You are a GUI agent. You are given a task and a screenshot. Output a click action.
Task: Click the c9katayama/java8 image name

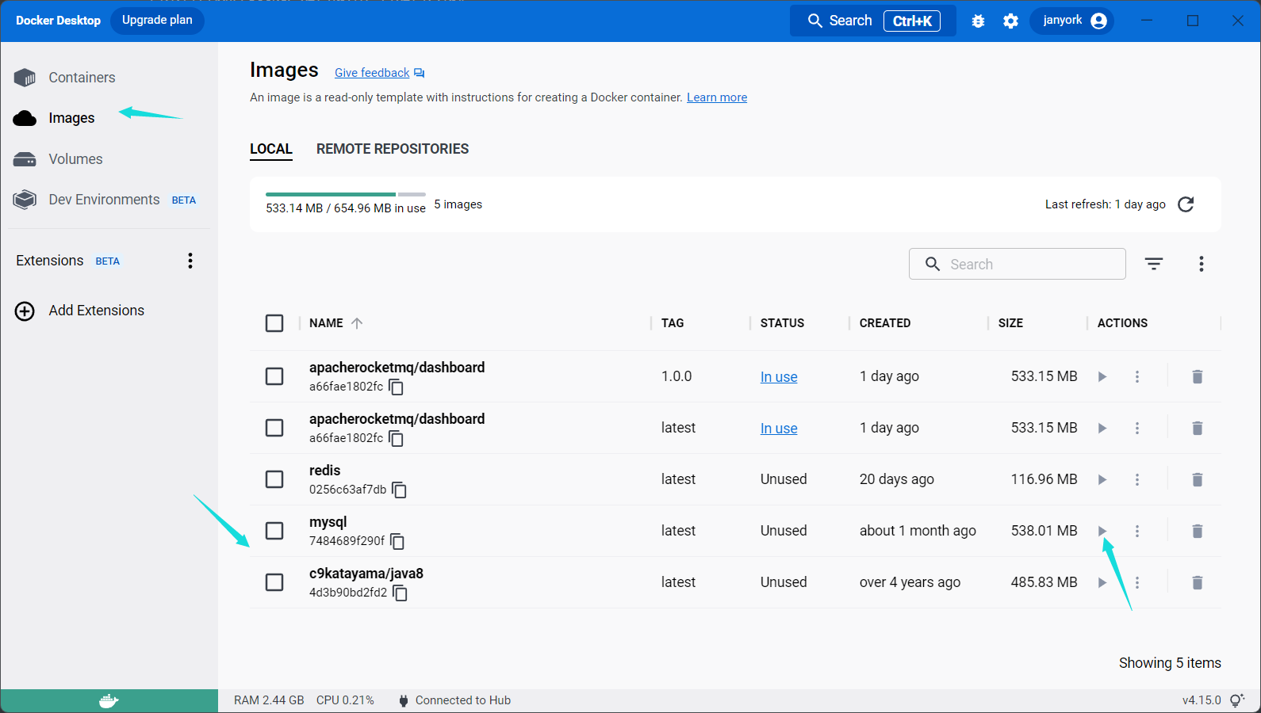[x=366, y=574]
